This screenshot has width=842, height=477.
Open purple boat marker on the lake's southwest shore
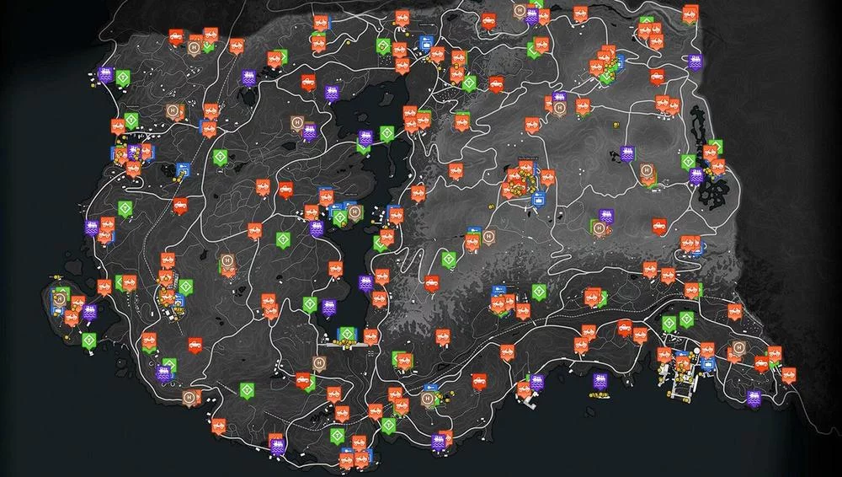329,308
